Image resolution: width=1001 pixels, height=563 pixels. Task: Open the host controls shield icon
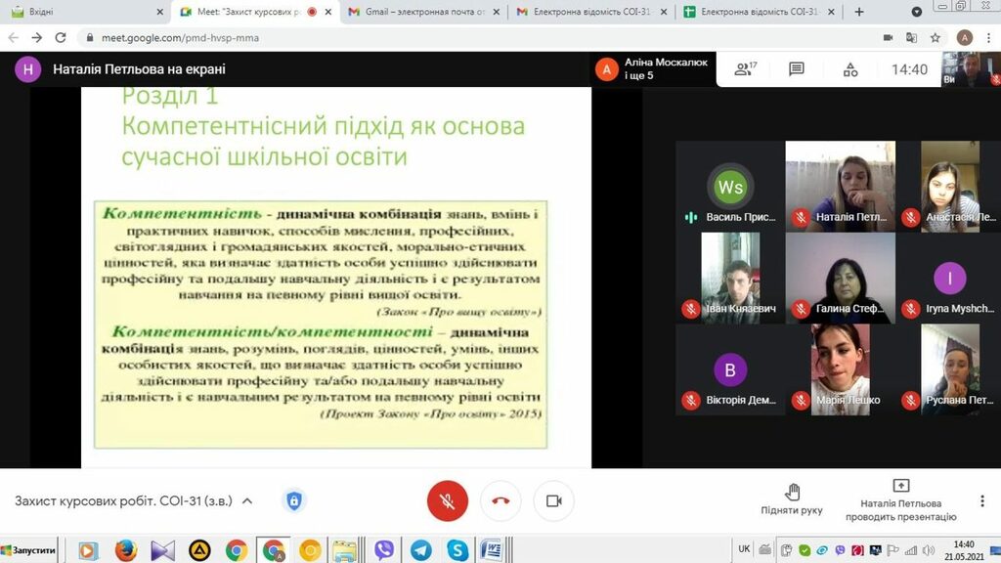pyautogui.click(x=293, y=500)
